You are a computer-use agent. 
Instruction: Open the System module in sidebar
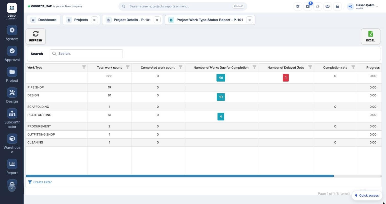(12, 33)
